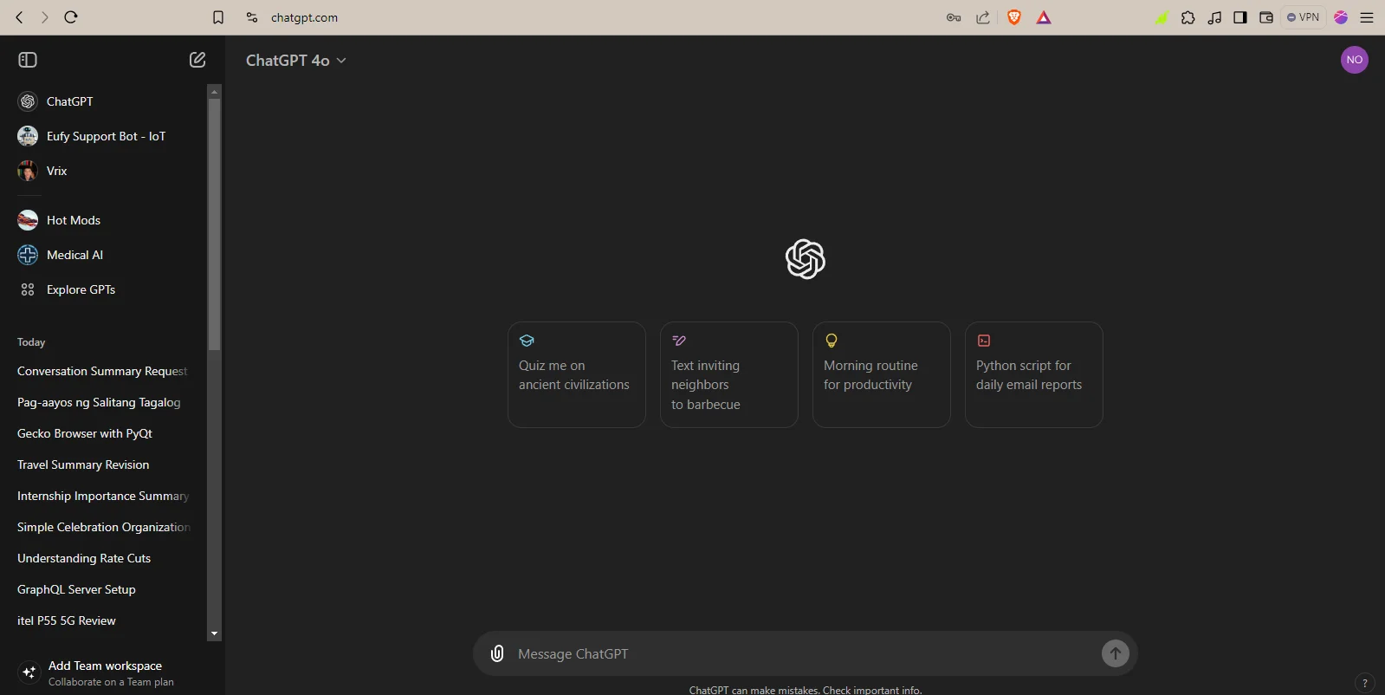The height and width of the screenshot is (695, 1385).
Task: Open the Brave Wallet icon
Action: pyautogui.click(x=1265, y=17)
